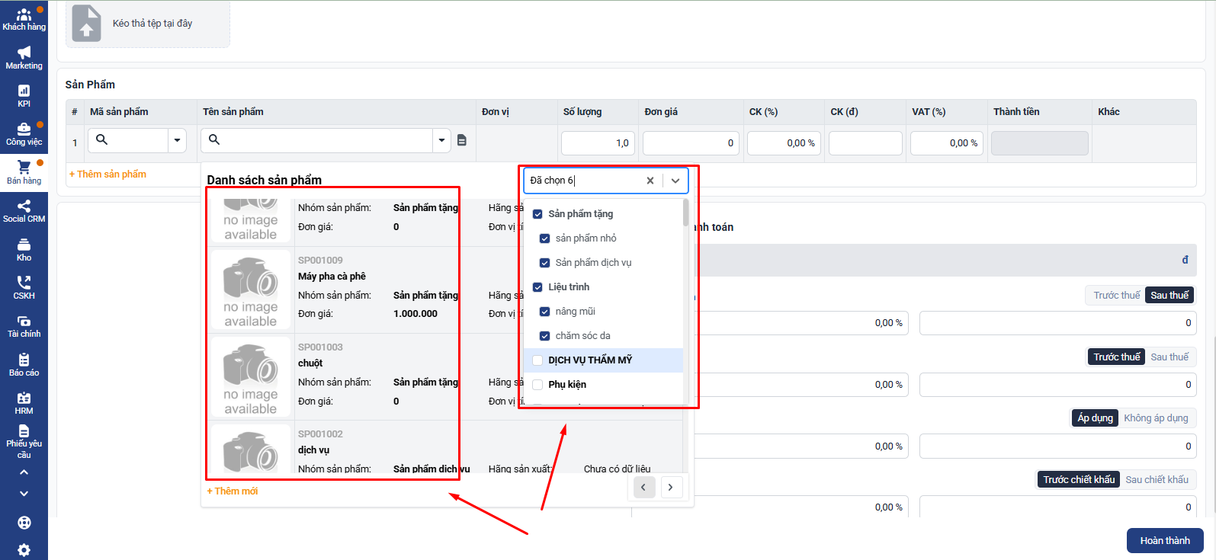Switch to Không áp dụng option
Viewport: 1216px width, 560px height.
coord(1155,418)
